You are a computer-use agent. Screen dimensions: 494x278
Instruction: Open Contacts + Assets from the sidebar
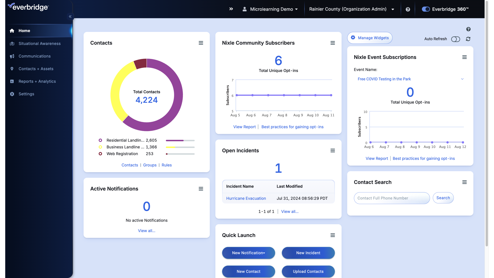pyautogui.click(x=36, y=69)
